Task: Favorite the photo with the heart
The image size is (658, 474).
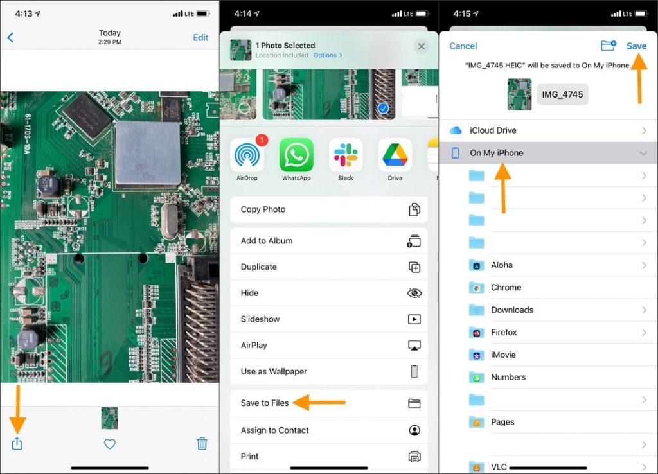Action: (x=109, y=444)
